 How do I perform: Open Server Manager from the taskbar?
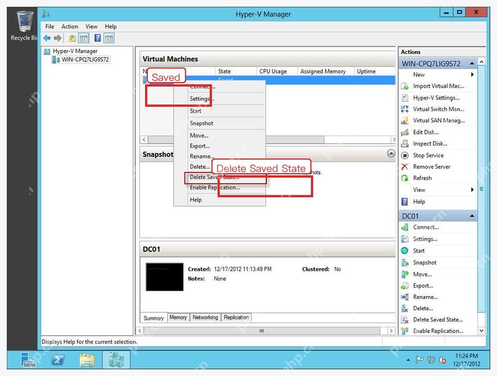tap(29, 360)
